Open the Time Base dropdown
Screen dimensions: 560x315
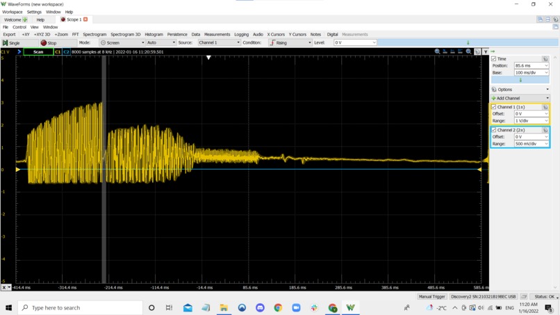(x=531, y=72)
